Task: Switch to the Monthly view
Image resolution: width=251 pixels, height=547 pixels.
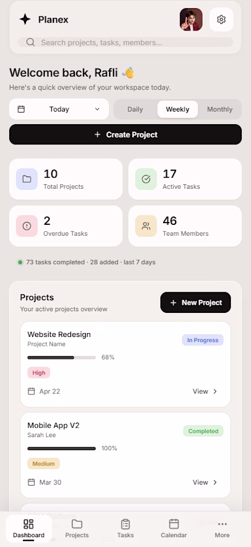Action: [220, 109]
